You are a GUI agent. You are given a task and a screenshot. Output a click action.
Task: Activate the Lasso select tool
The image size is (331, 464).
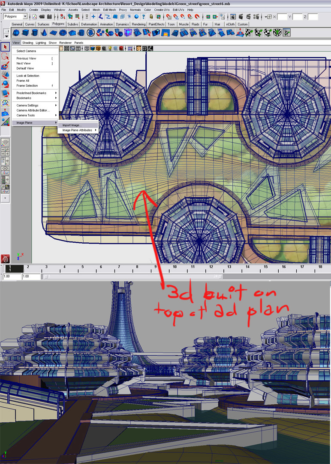point(6,56)
